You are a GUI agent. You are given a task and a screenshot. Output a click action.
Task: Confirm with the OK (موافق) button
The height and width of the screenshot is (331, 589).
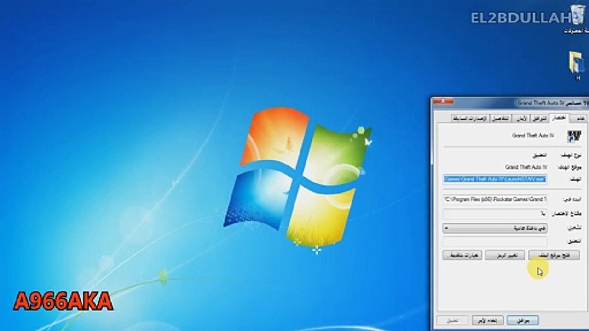(523, 320)
